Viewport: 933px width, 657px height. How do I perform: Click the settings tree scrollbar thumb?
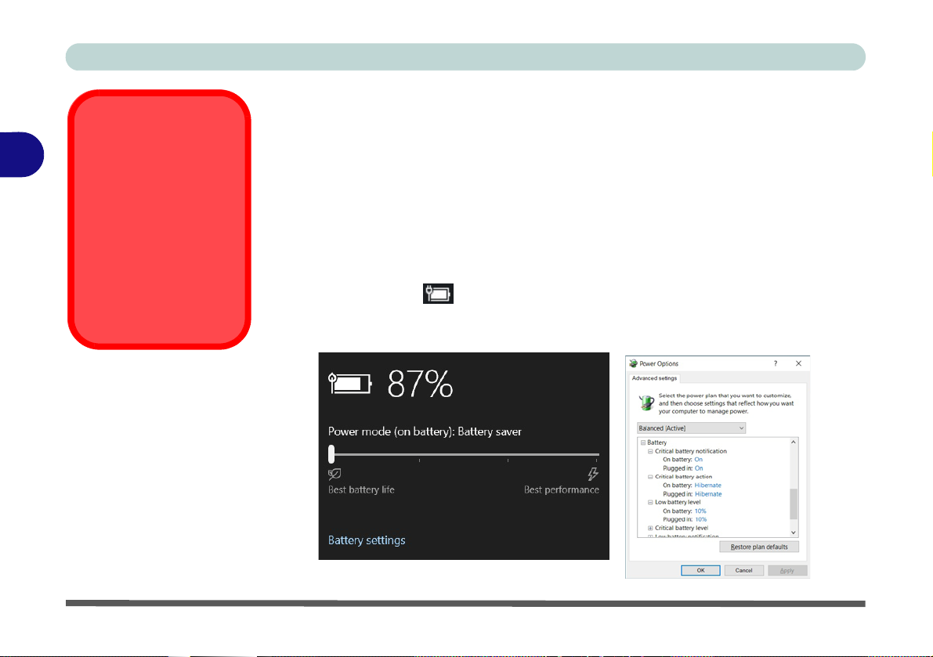pyautogui.click(x=794, y=504)
